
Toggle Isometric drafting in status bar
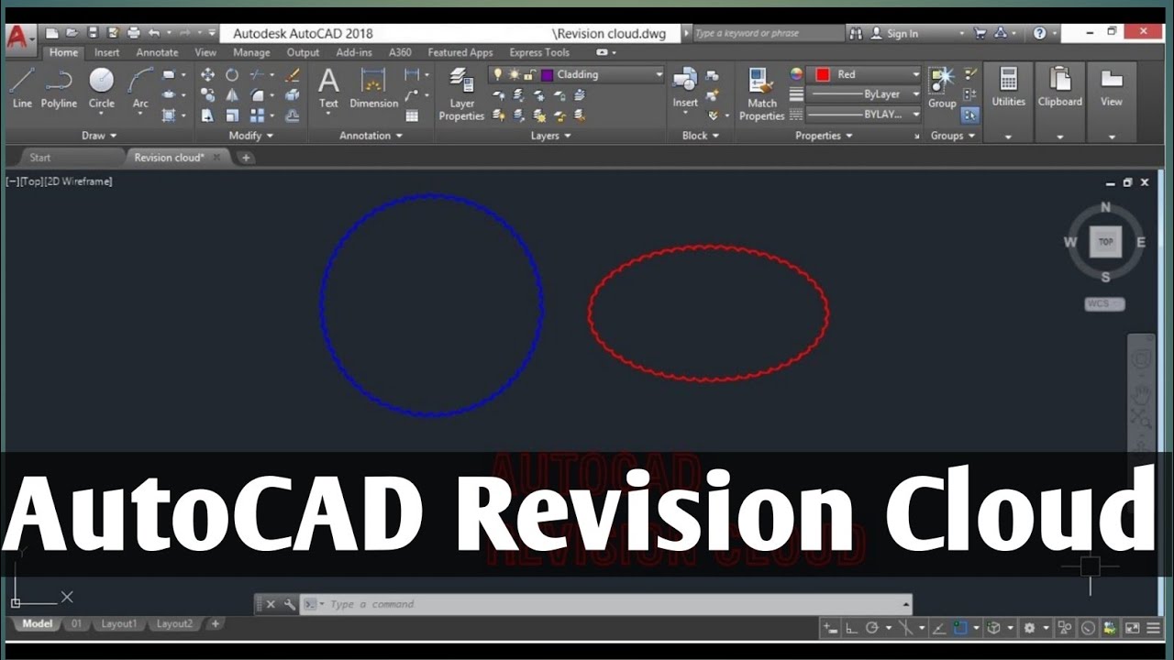point(905,628)
